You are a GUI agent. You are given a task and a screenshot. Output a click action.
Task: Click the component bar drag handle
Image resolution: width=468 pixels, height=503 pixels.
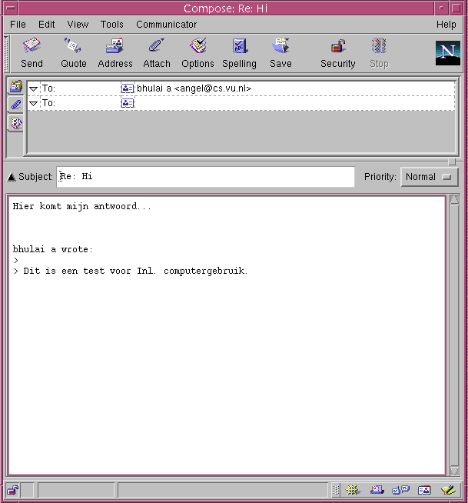click(x=336, y=490)
